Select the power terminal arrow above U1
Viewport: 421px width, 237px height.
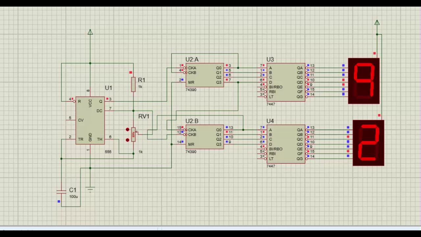coord(90,32)
